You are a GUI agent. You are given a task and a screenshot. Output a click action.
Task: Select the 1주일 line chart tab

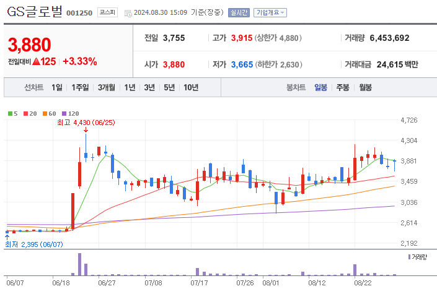[80, 87]
